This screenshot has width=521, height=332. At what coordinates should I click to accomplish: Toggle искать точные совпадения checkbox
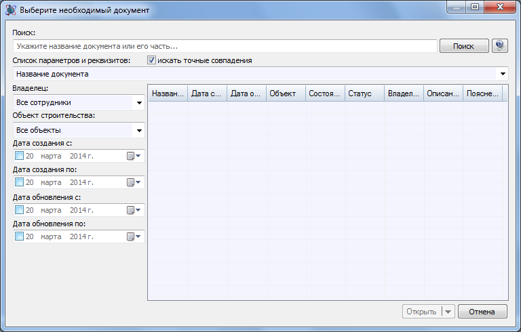tap(151, 60)
